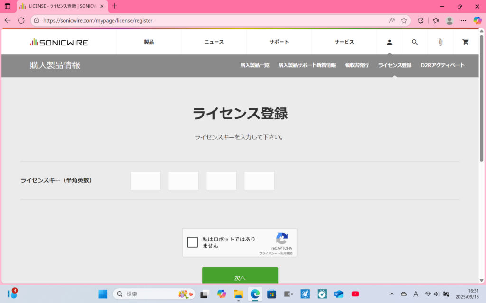The image size is (486, 303).
Task: Click the site search magnifier icon
Action: [x=415, y=42]
